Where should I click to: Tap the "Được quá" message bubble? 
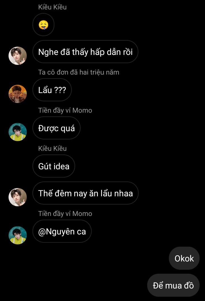pyautogui.click(x=56, y=128)
